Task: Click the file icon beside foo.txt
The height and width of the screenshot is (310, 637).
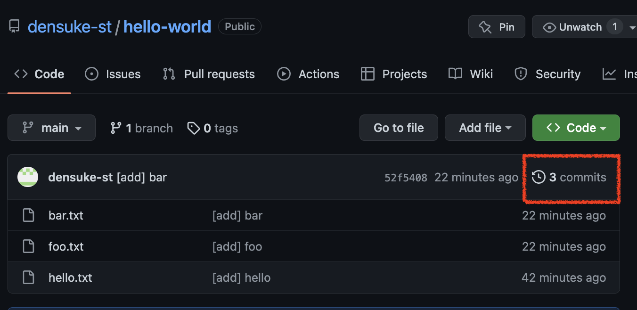Action: tap(29, 246)
